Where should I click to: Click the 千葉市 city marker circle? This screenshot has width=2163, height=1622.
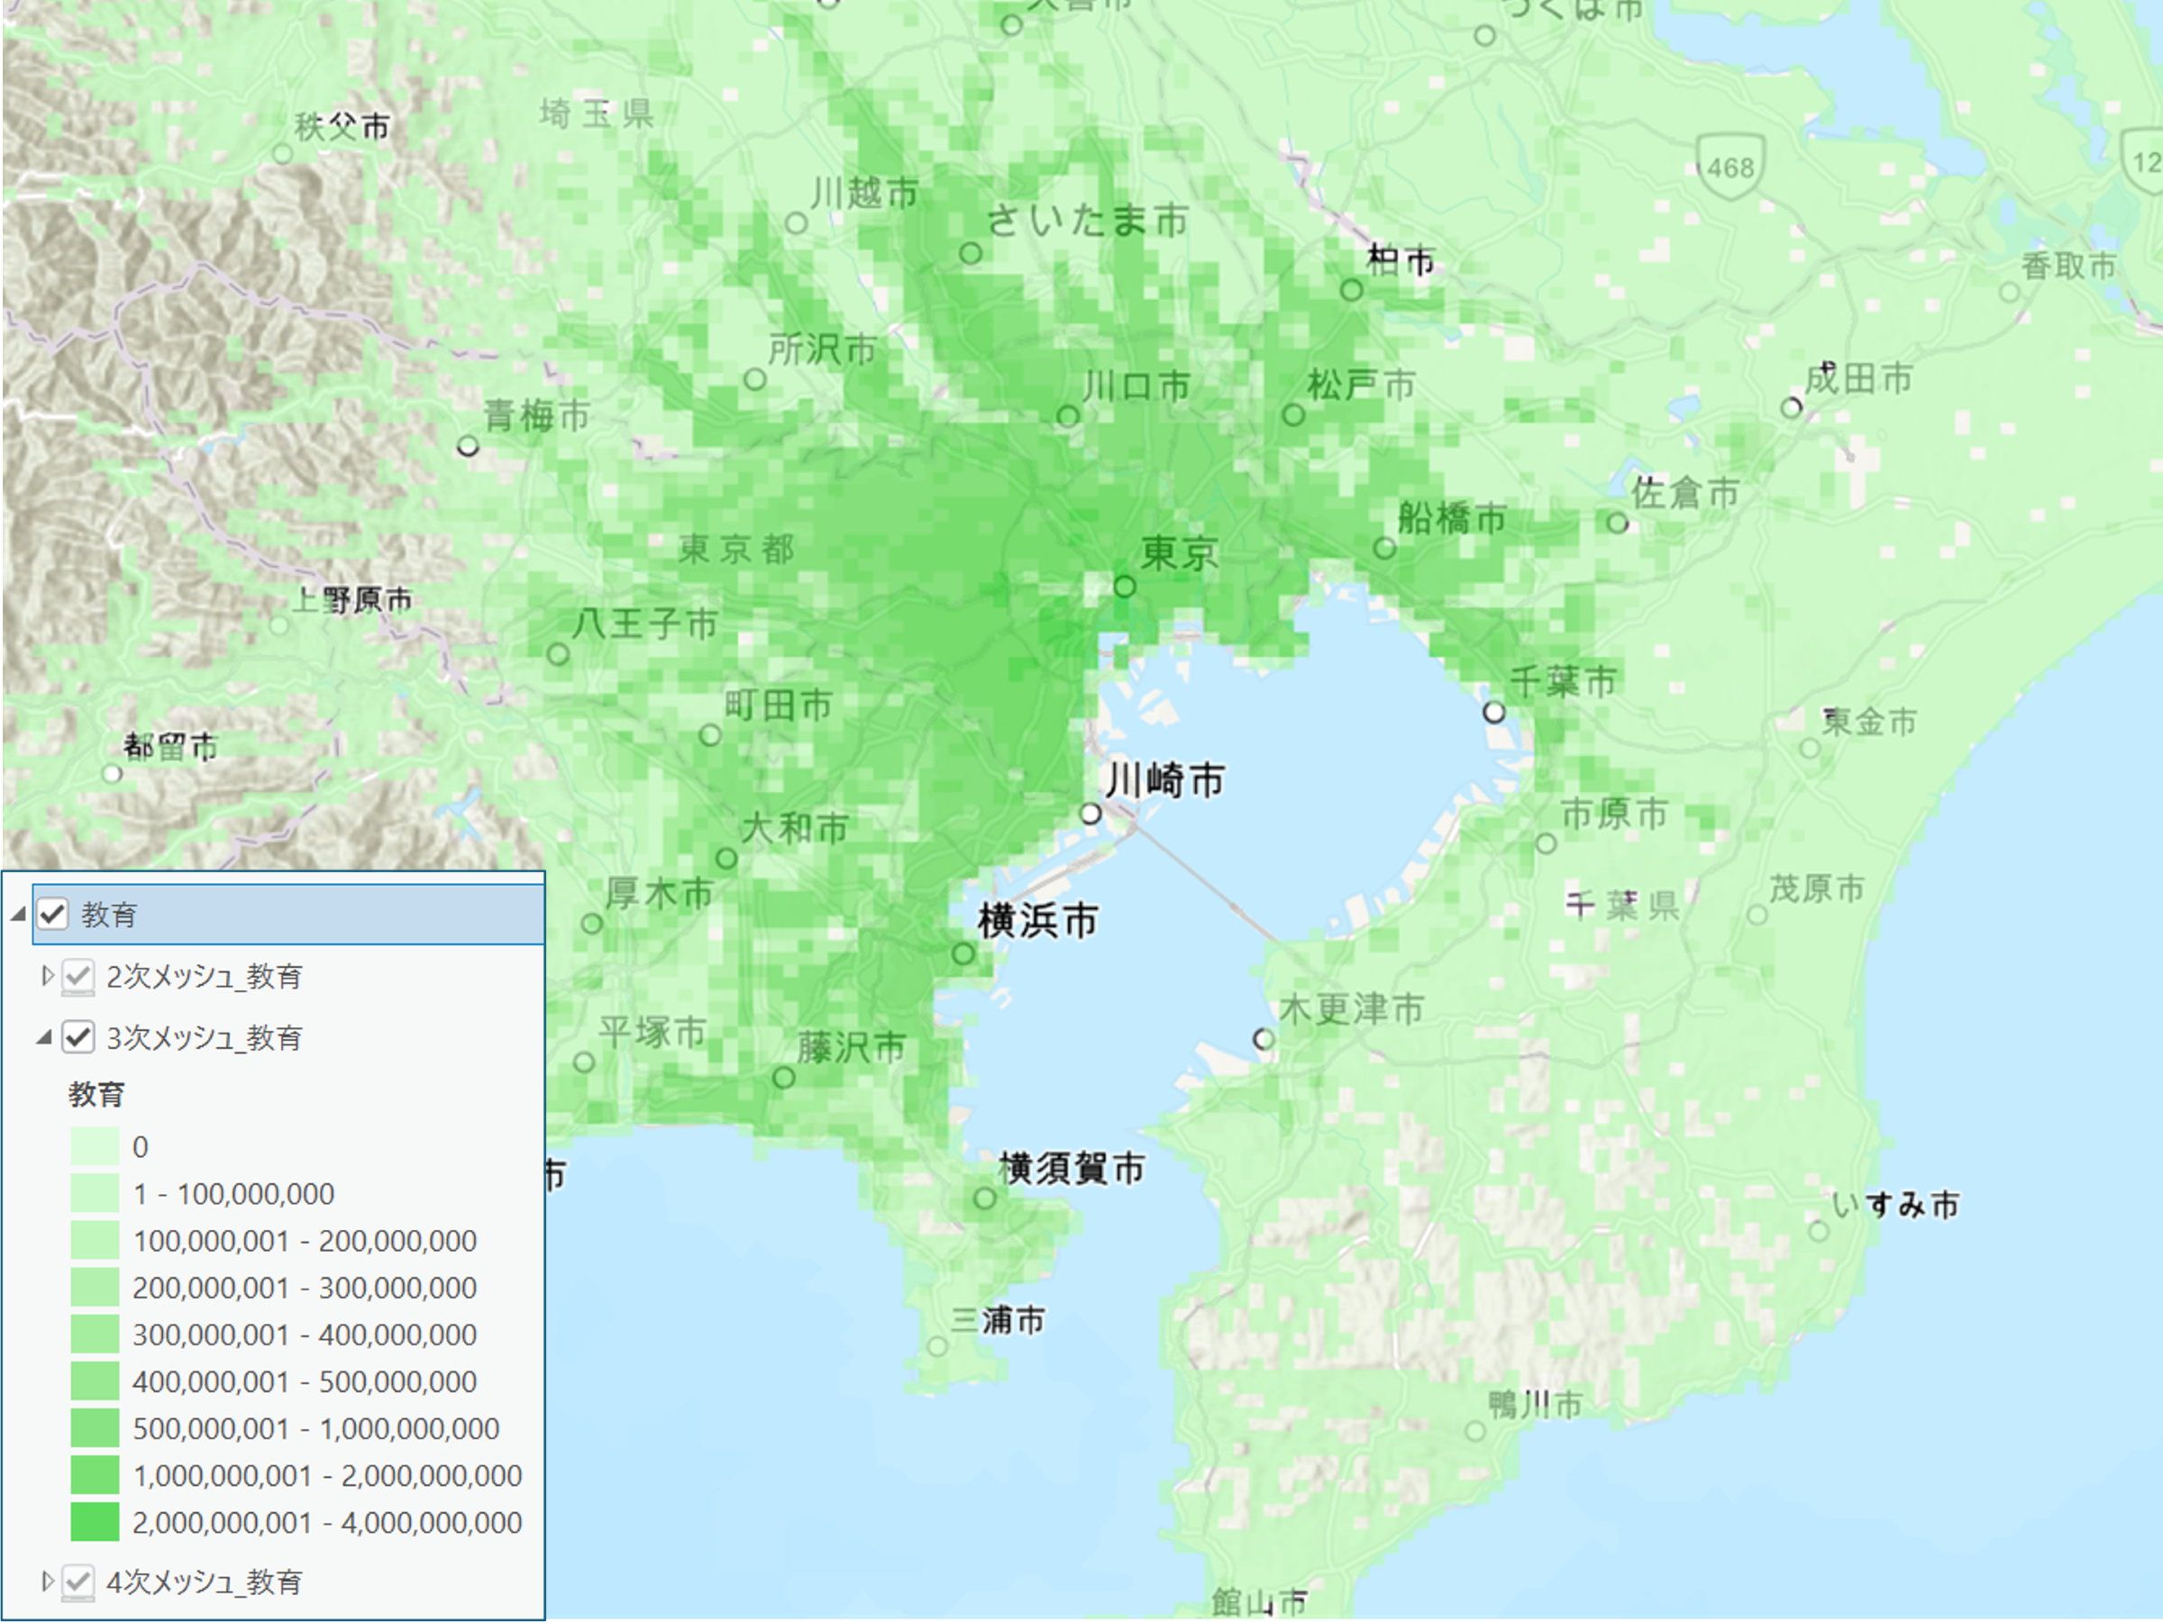pyautogui.click(x=1493, y=712)
